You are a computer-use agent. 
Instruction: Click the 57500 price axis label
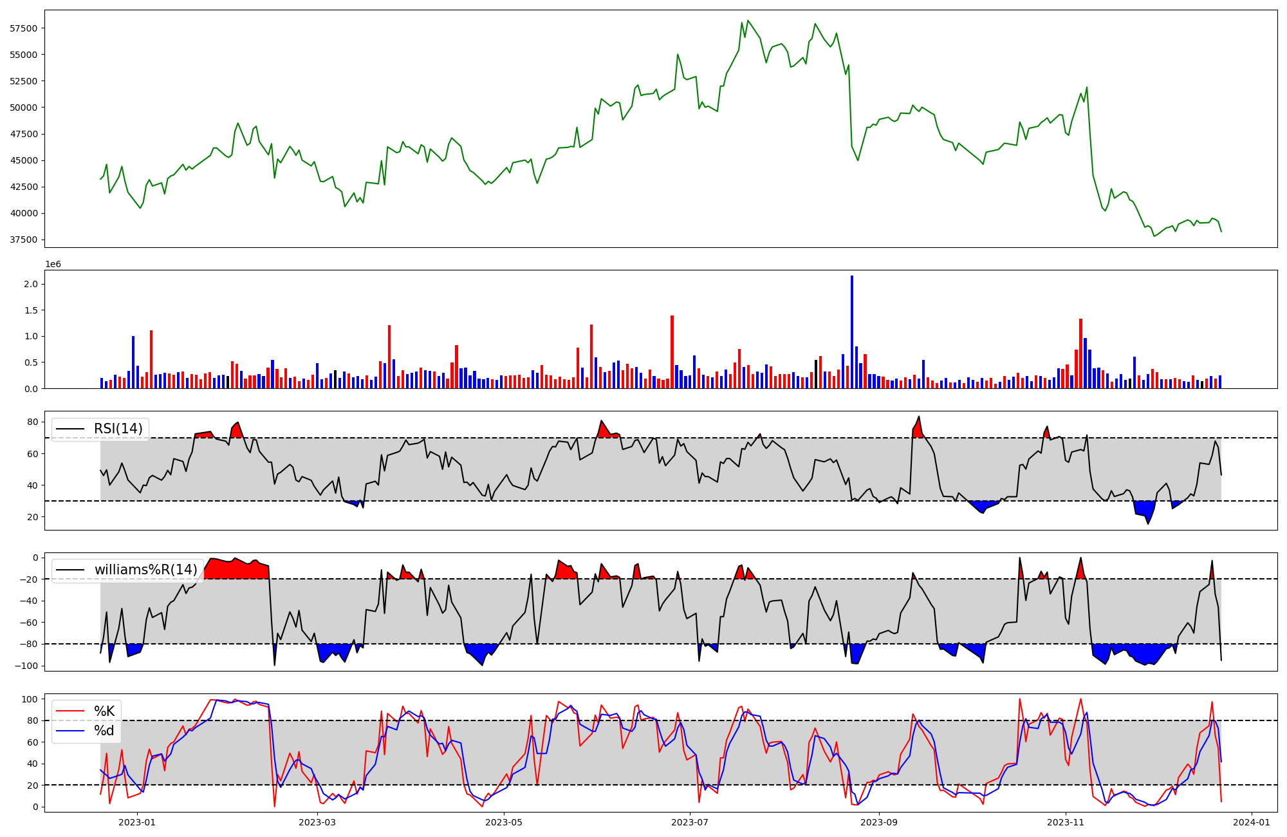pos(23,28)
